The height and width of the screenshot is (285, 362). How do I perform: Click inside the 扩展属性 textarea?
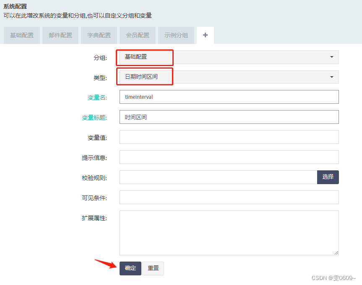(x=229, y=230)
